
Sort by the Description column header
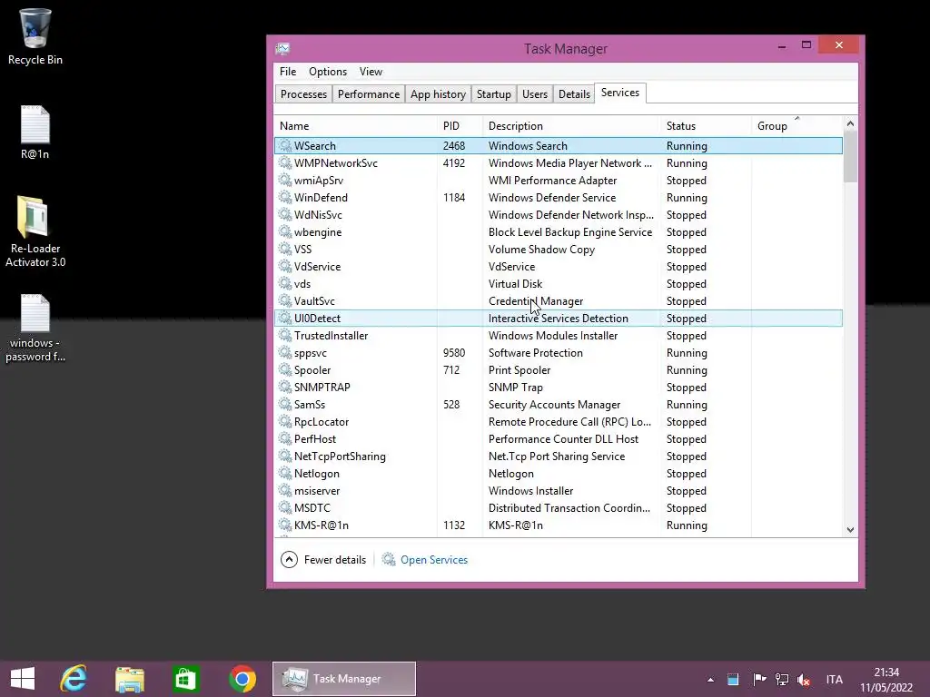[x=572, y=126]
